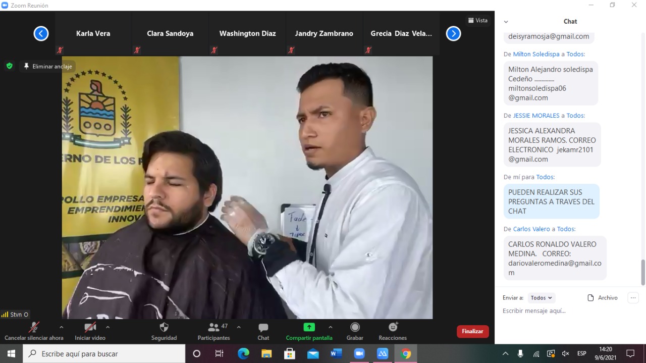Open the Vista view menu
Image resolution: width=646 pixels, height=363 pixels.
(x=477, y=21)
